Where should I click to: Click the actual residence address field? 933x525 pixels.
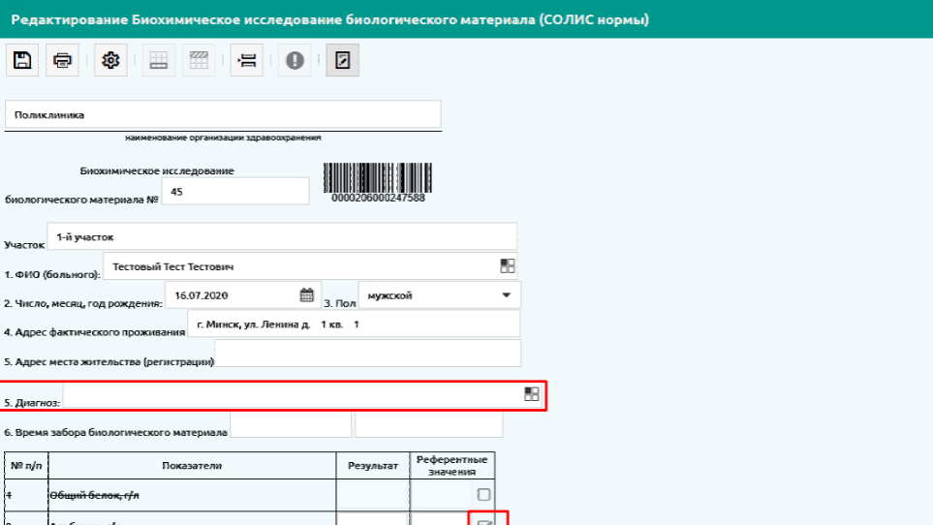coord(353,324)
